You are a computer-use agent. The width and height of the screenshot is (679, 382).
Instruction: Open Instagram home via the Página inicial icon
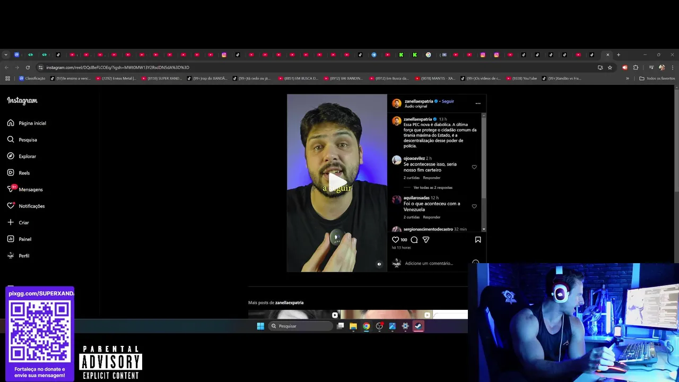11,123
